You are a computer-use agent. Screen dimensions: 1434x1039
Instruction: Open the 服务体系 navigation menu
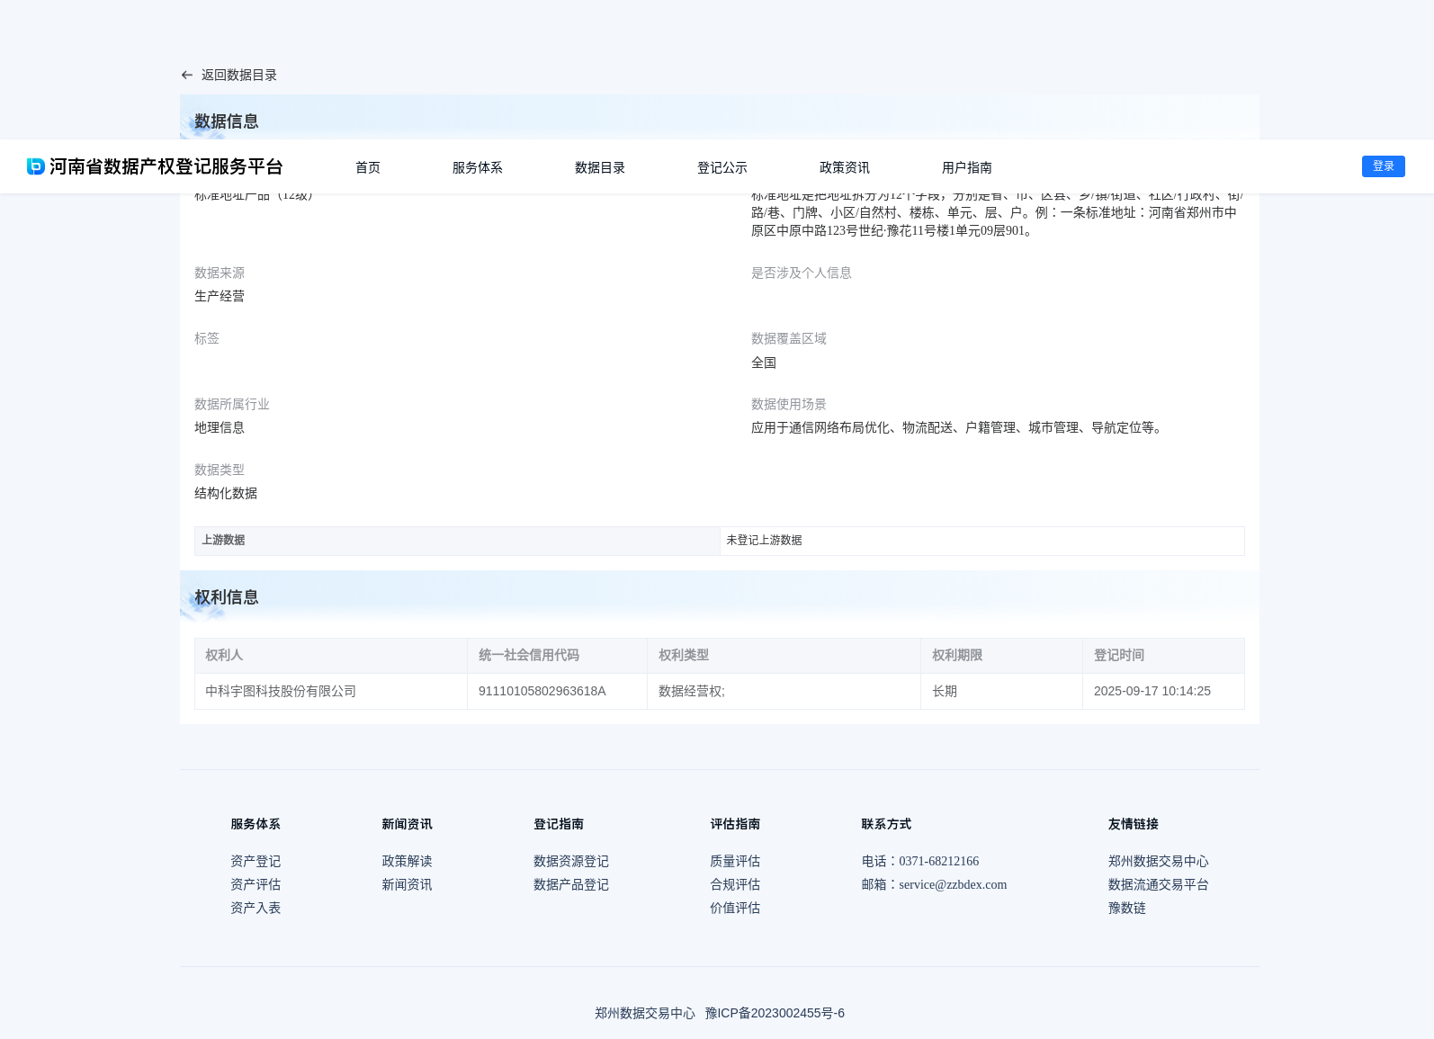tap(478, 167)
